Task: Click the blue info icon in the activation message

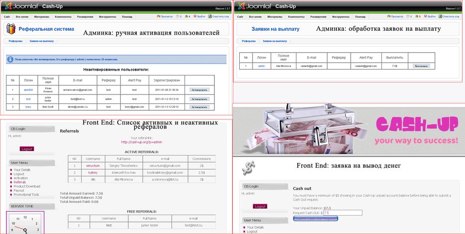Action: pos(10,59)
